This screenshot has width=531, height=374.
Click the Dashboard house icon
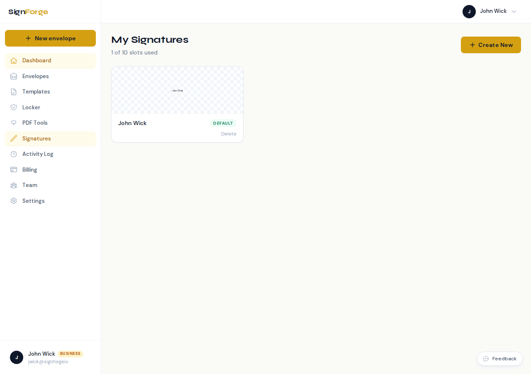(x=14, y=61)
